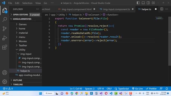Open Run and Debug view icon

[5, 38]
